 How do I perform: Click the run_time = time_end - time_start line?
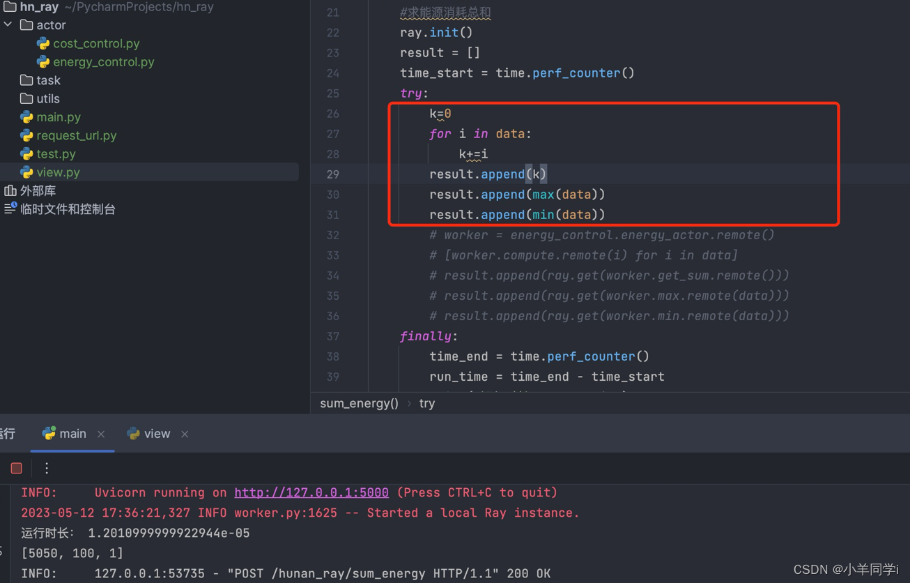click(547, 377)
